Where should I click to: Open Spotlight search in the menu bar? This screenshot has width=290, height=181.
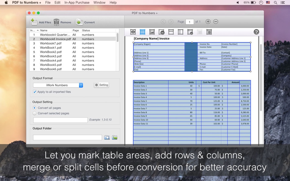click(x=275, y=2)
